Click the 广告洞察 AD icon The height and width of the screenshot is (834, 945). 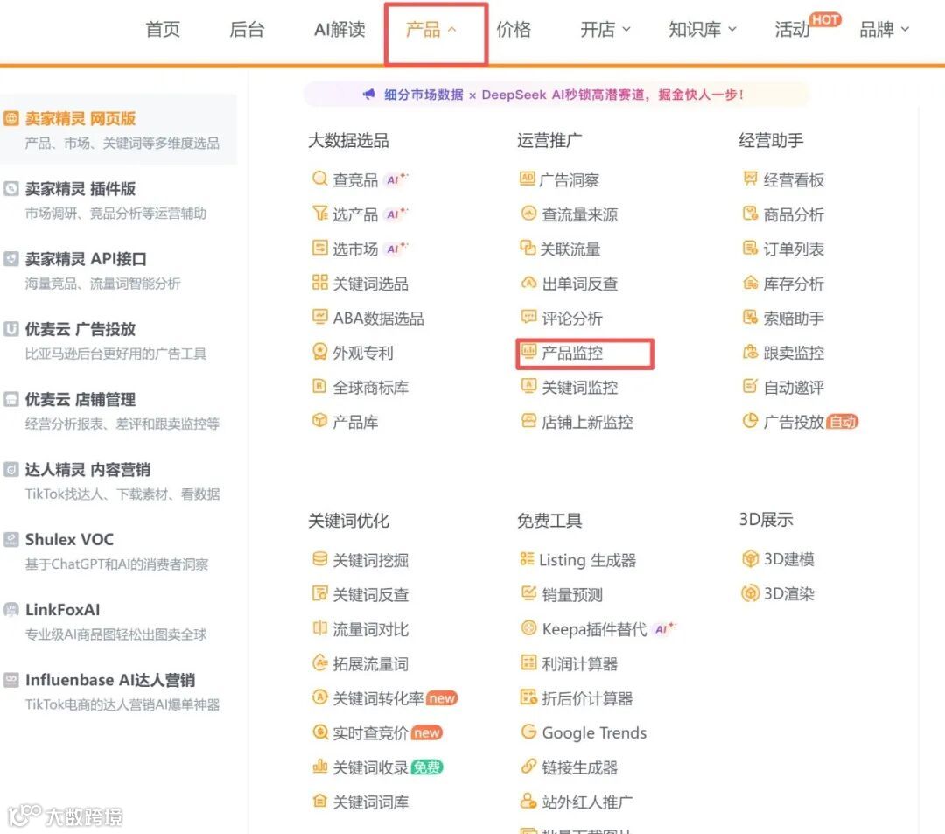coord(528,179)
